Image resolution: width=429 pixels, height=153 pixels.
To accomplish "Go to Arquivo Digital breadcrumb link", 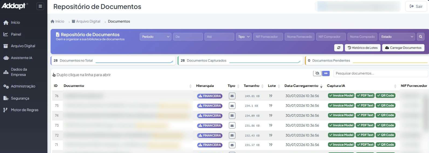I will tap(86, 21).
